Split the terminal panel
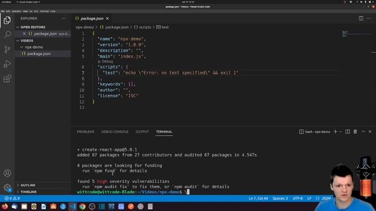The image size is (376, 211). [347, 131]
